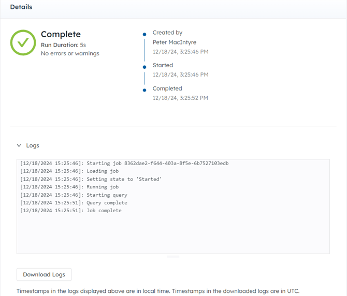Click the Setting state to Started line
The width and height of the screenshot is (347, 296).
91,179
